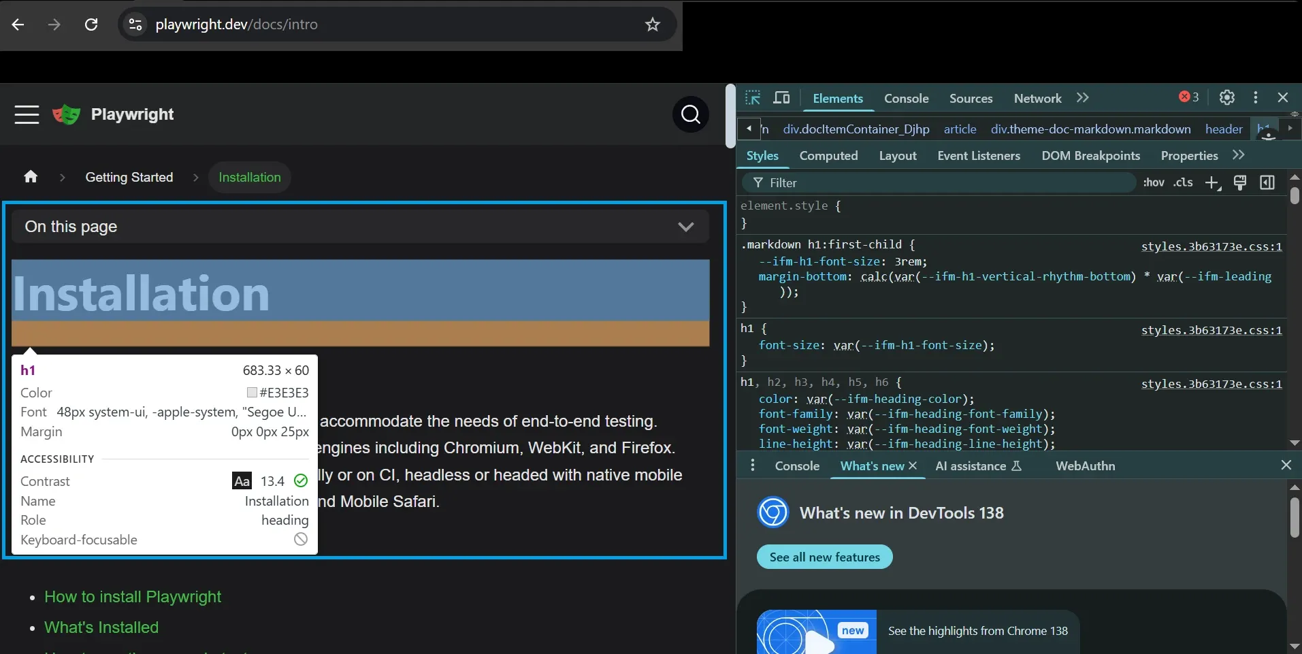Open What's Installed link

coord(101,627)
